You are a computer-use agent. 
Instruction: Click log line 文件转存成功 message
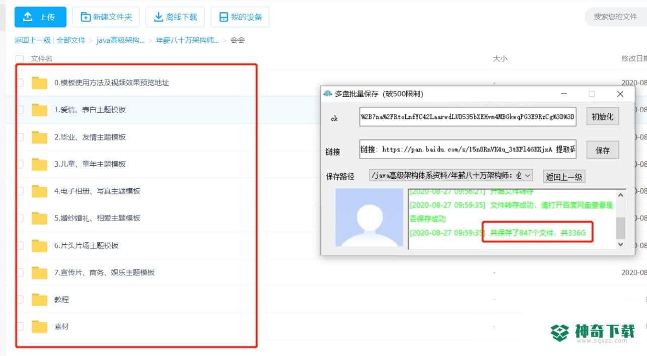tap(512, 212)
